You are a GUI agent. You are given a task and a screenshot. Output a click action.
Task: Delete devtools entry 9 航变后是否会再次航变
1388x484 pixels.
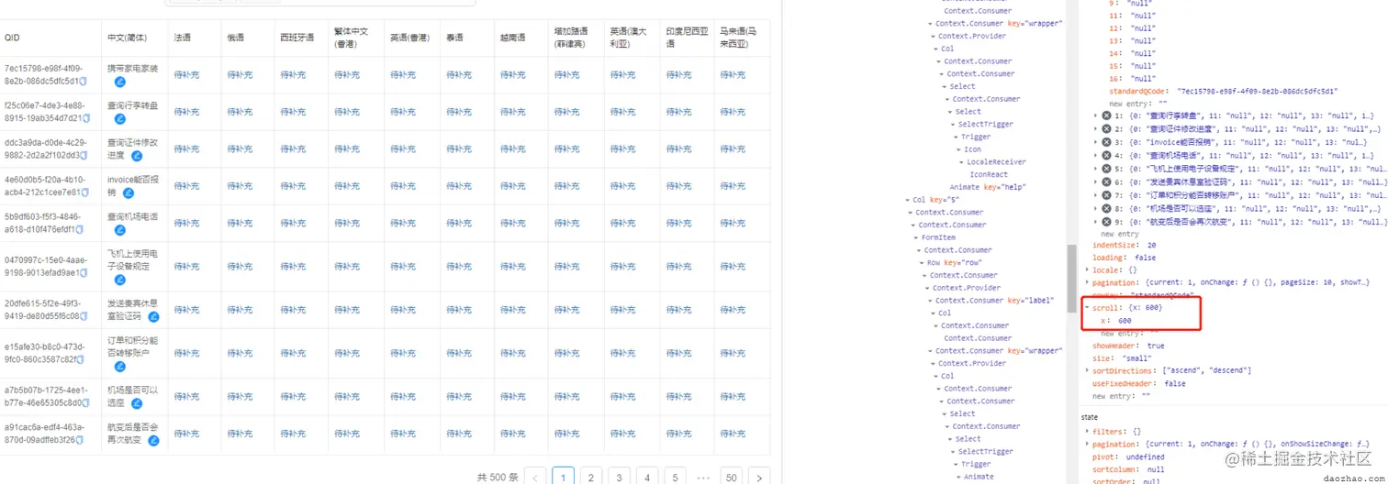(1105, 222)
